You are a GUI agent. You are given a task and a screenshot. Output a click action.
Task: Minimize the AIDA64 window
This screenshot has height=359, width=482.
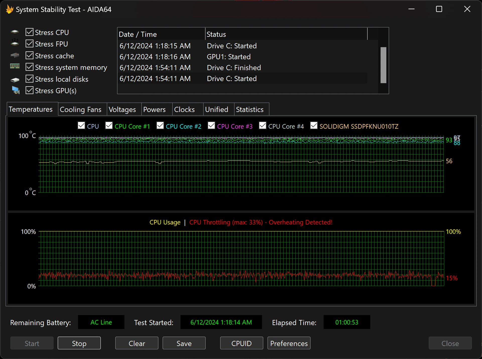pyautogui.click(x=411, y=9)
